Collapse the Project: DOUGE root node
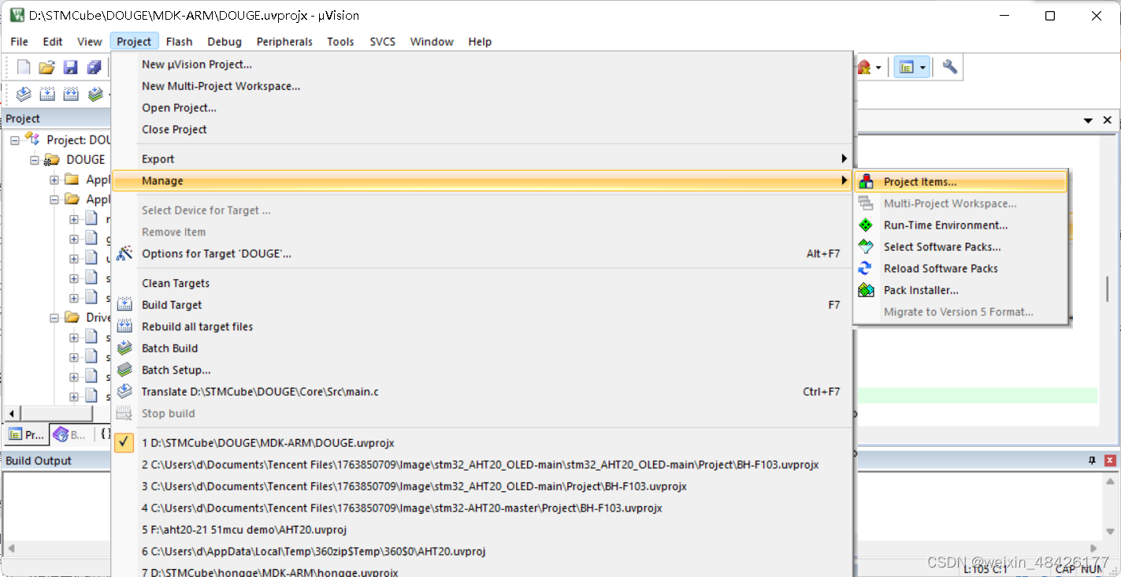This screenshot has height=577, width=1121. [15, 140]
